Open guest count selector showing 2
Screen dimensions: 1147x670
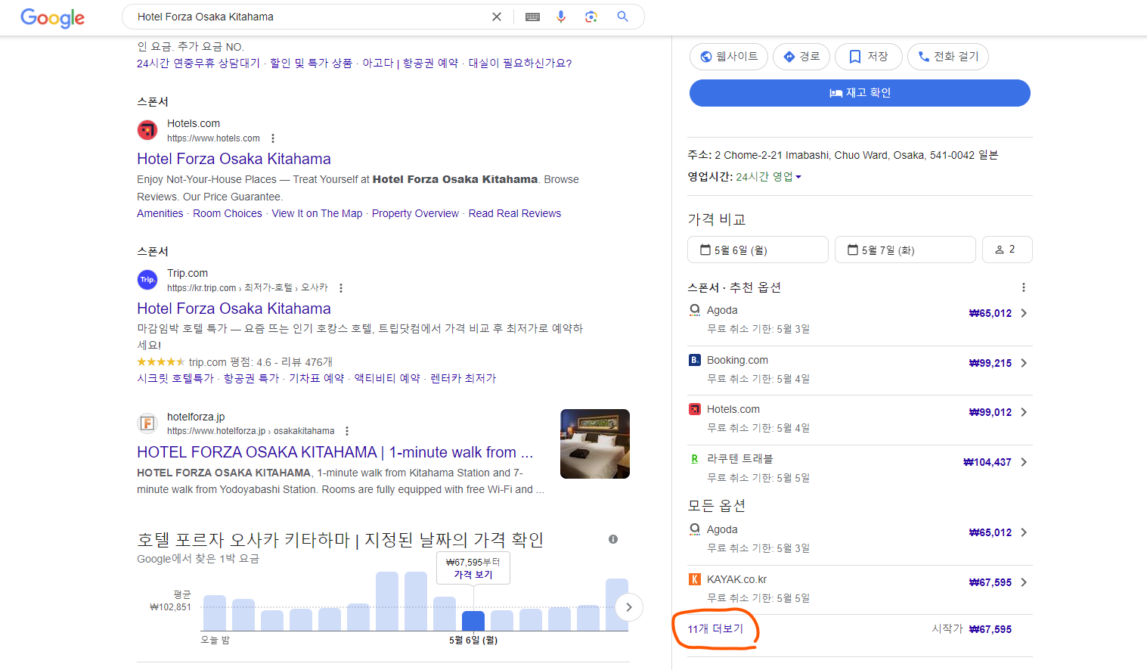(x=1007, y=250)
